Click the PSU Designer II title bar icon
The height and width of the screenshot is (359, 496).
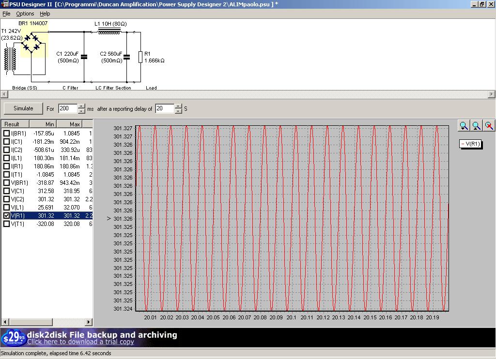(5, 4)
